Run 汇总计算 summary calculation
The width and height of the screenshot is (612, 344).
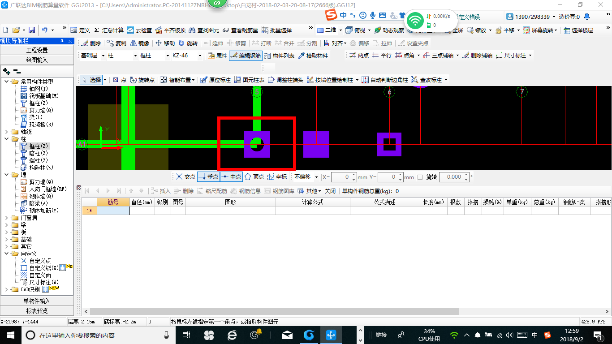(x=108, y=30)
